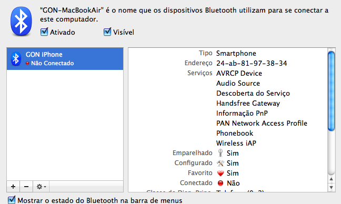This screenshot has height=204, width=341.
Task: Click PAN Network Access Profile service entry
Action: (x=262, y=123)
